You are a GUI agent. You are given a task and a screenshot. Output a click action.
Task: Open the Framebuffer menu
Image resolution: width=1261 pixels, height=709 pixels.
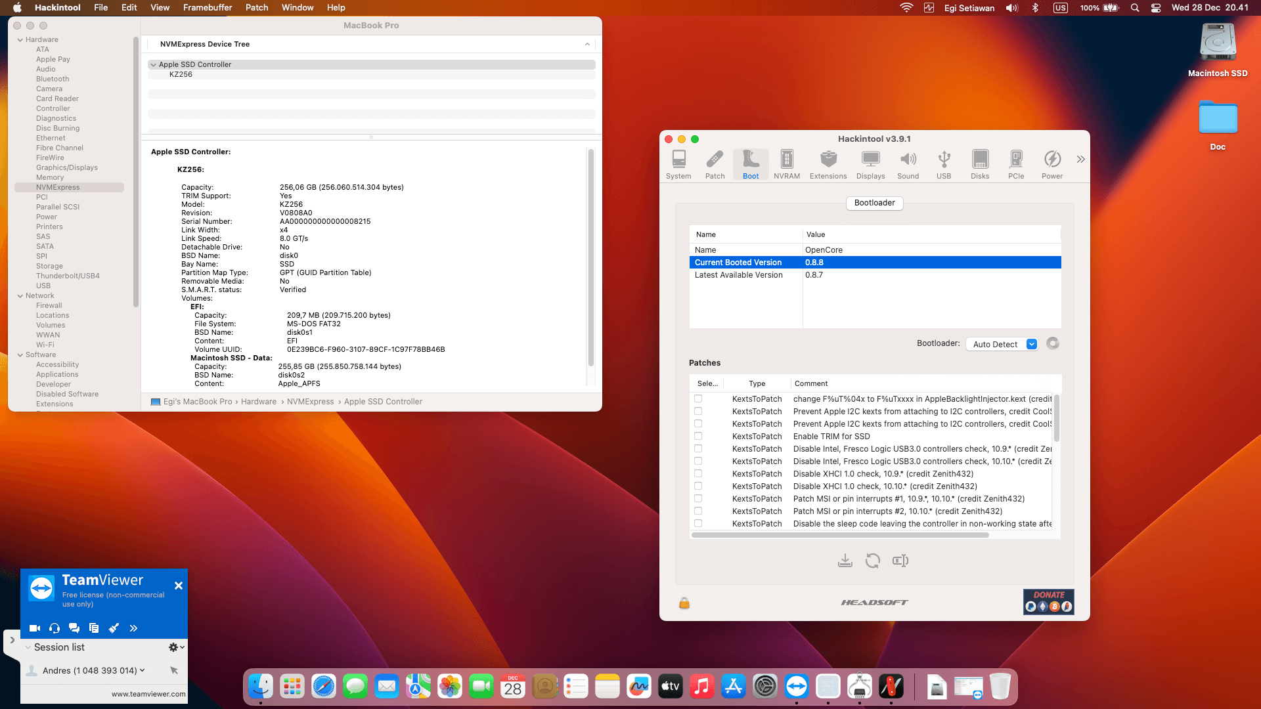pos(207,7)
